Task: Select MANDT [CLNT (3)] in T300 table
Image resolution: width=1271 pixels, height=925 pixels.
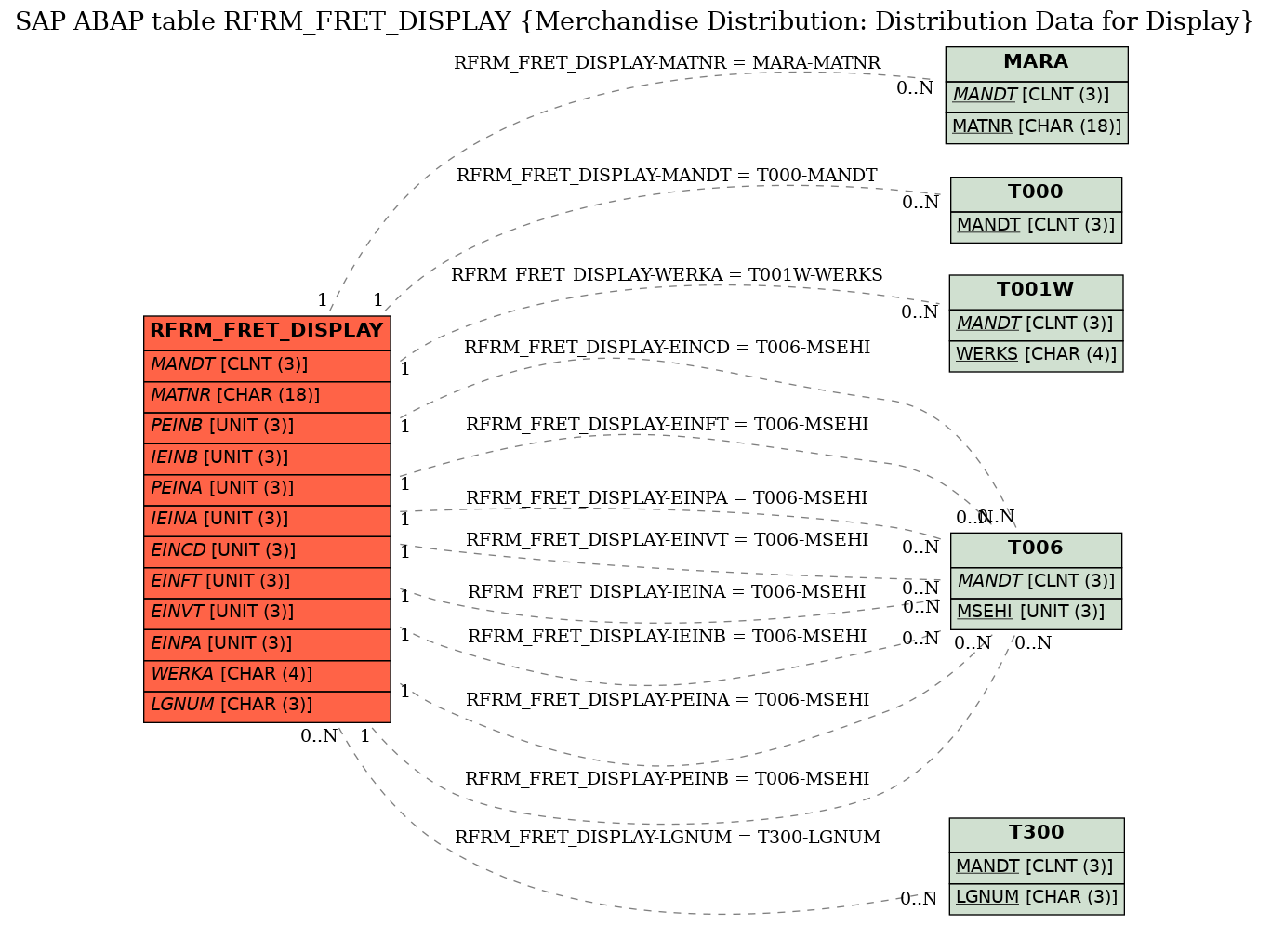Action: pyautogui.click(x=1037, y=867)
